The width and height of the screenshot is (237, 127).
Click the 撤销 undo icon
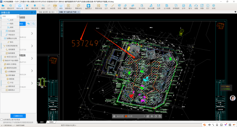click(x=43, y=6)
